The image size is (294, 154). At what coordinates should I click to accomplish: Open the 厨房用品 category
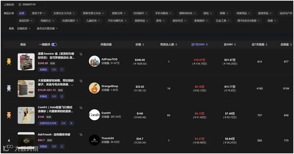265,13
